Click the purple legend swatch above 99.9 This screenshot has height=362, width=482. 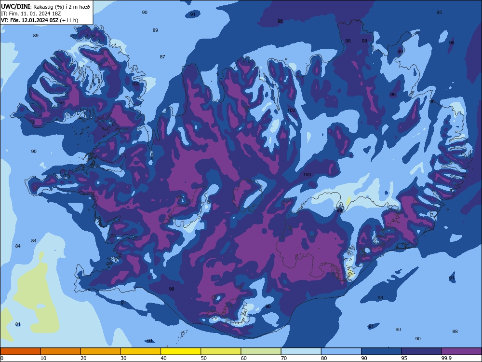[461, 351]
